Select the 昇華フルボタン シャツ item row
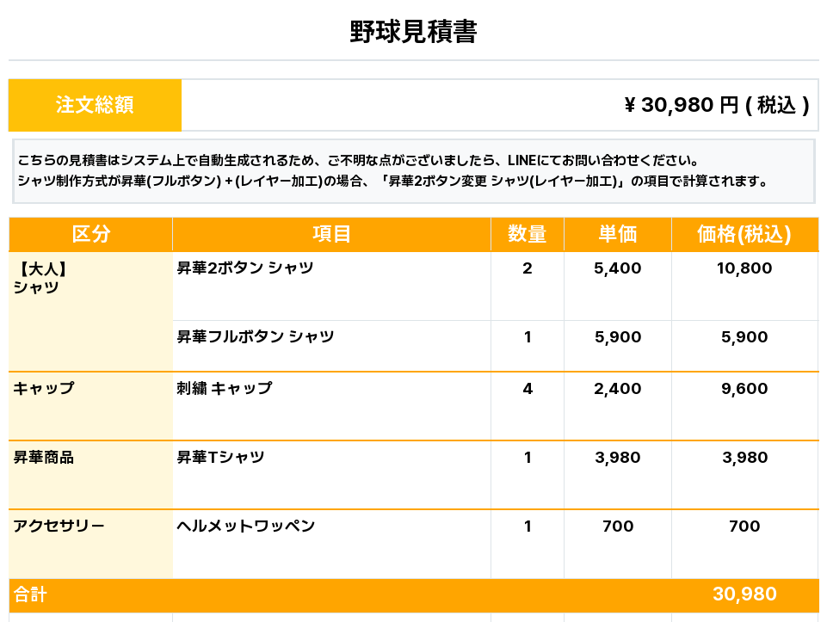This screenshot has height=622, width=827. coord(496,346)
